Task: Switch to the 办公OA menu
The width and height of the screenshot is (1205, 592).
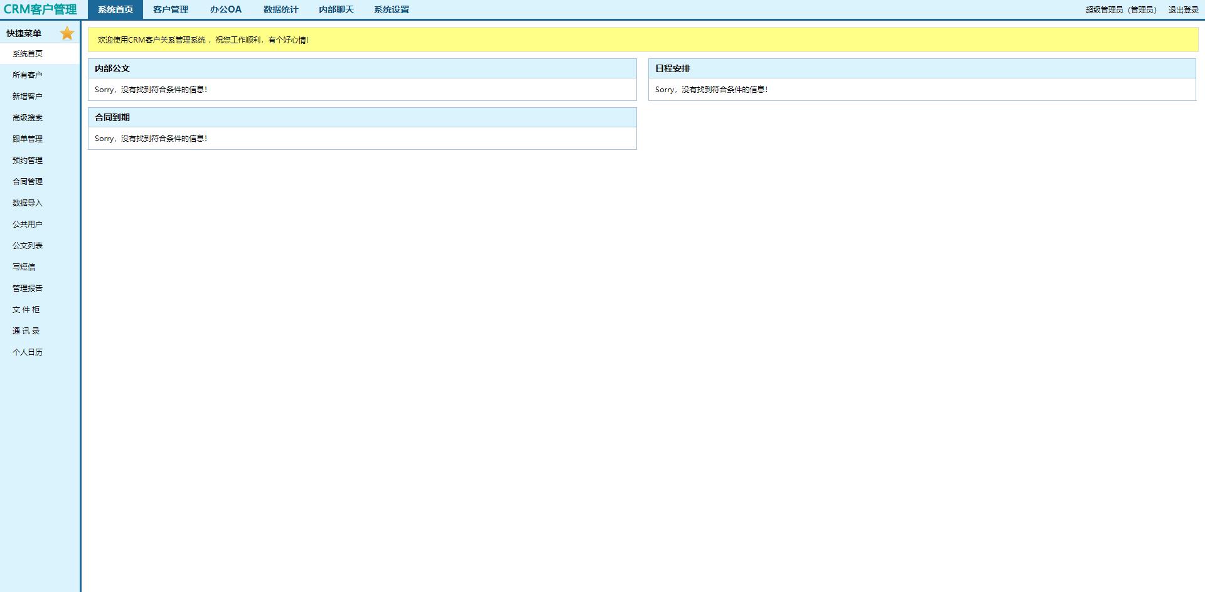Action: [x=225, y=9]
